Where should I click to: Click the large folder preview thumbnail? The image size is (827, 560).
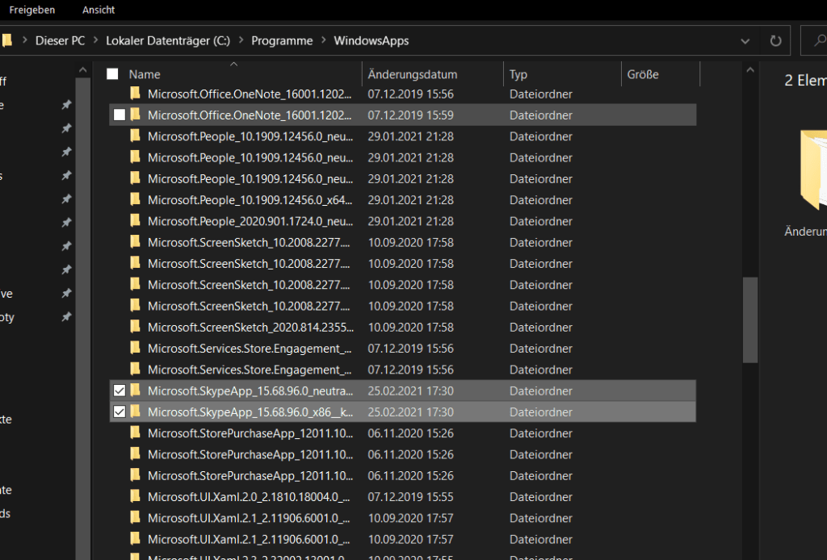(811, 169)
